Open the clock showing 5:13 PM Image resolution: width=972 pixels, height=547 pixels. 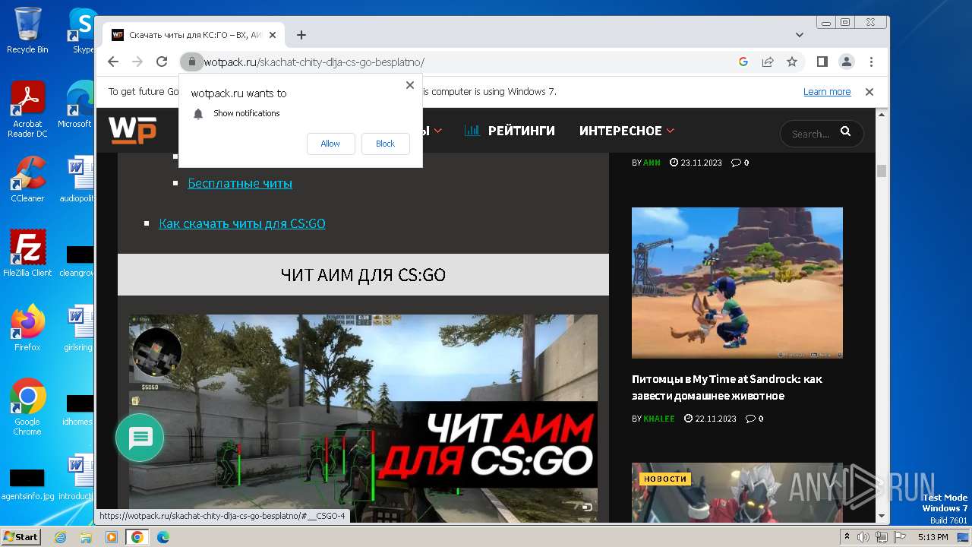pyautogui.click(x=933, y=537)
